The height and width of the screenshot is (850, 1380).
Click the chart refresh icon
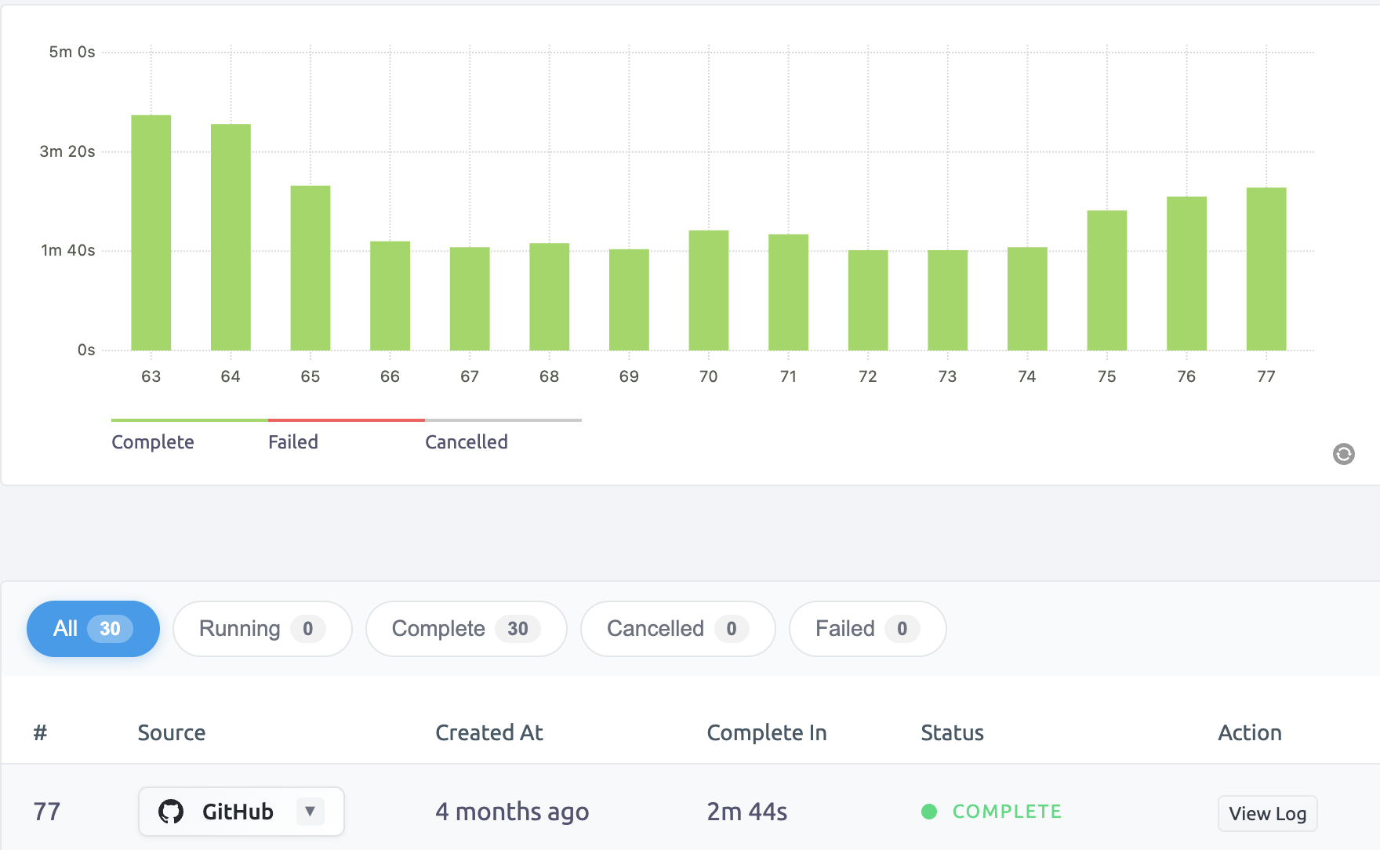pos(1344,454)
